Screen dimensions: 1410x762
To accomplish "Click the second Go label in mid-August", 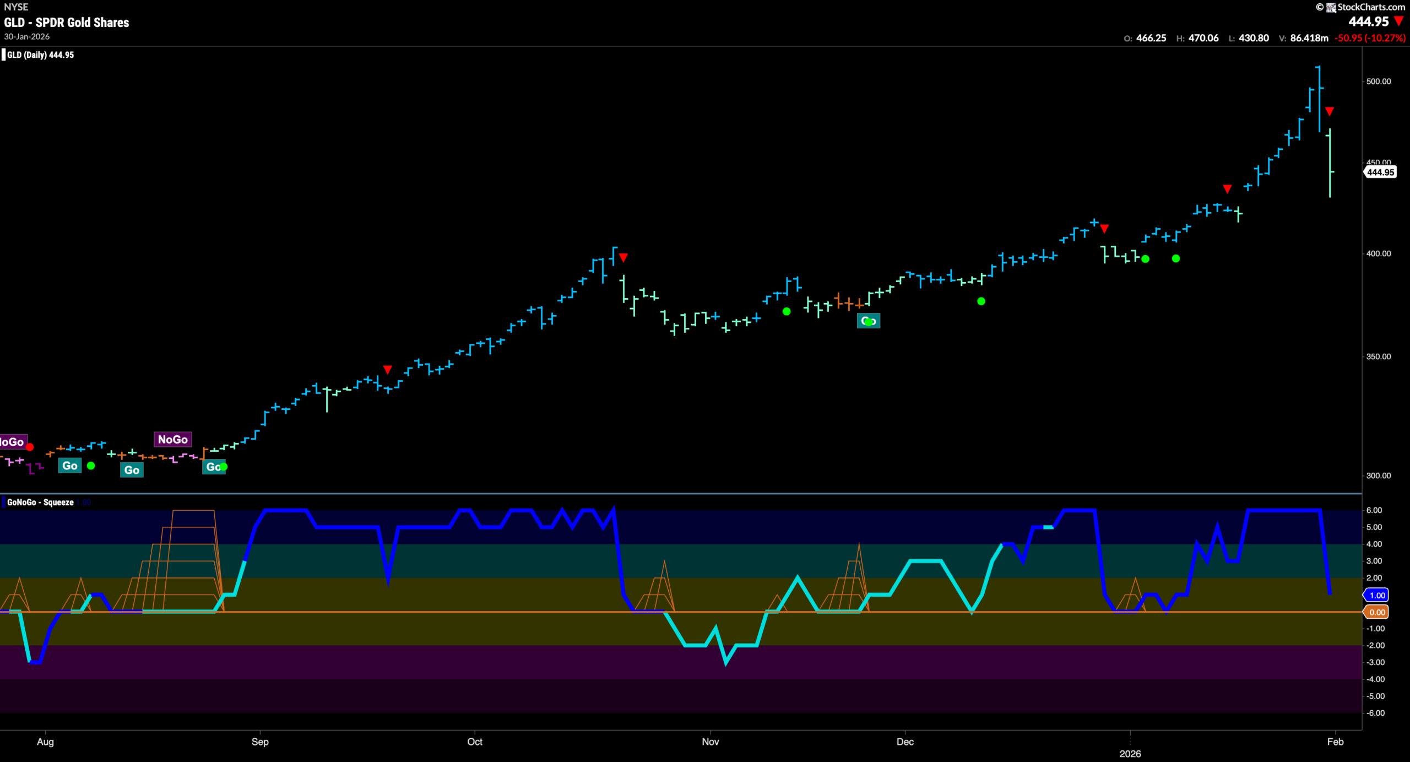I will (x=132, y=469).
